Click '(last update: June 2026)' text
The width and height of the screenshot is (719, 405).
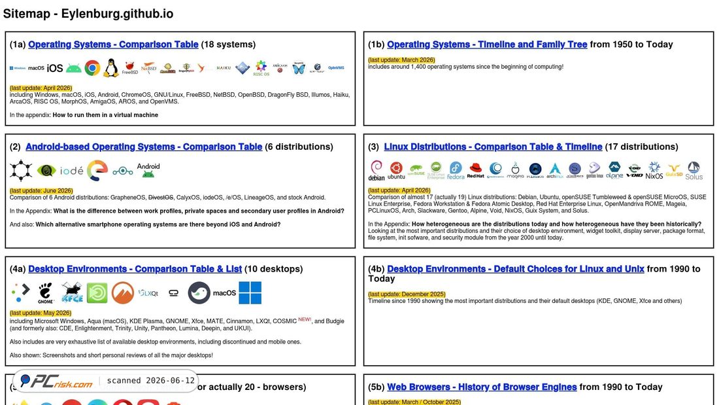[x=41, y=190]
